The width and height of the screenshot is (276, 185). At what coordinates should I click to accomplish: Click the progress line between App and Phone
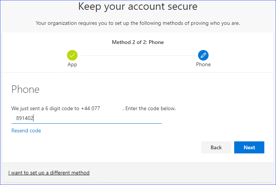click(x=137, y=56)
